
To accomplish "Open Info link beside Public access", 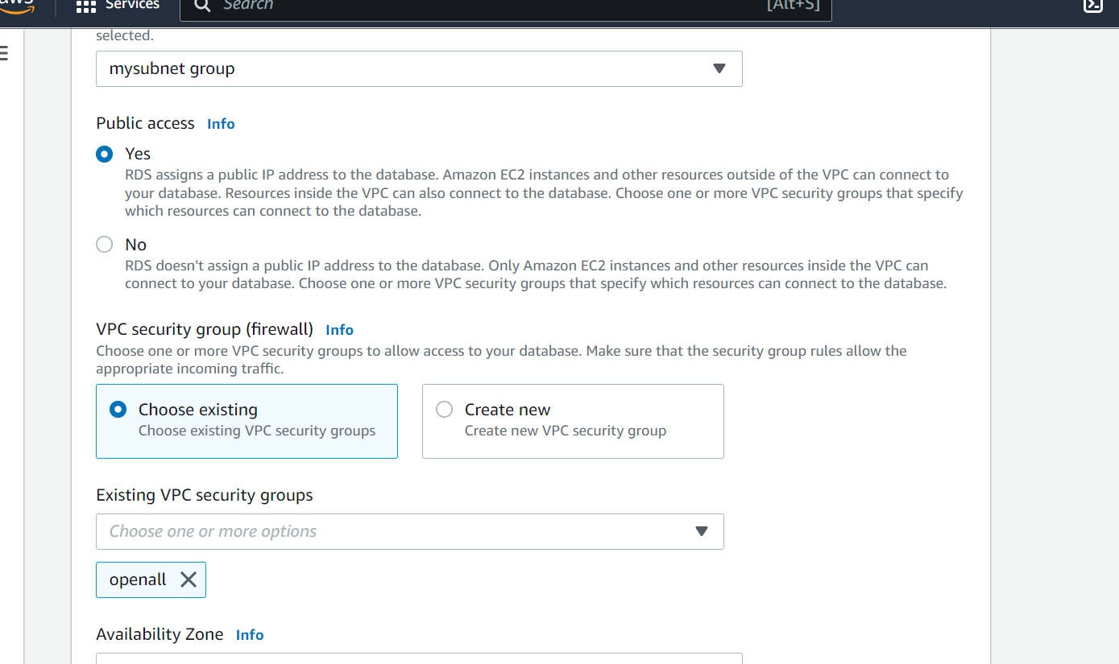I will coord(221,123).
